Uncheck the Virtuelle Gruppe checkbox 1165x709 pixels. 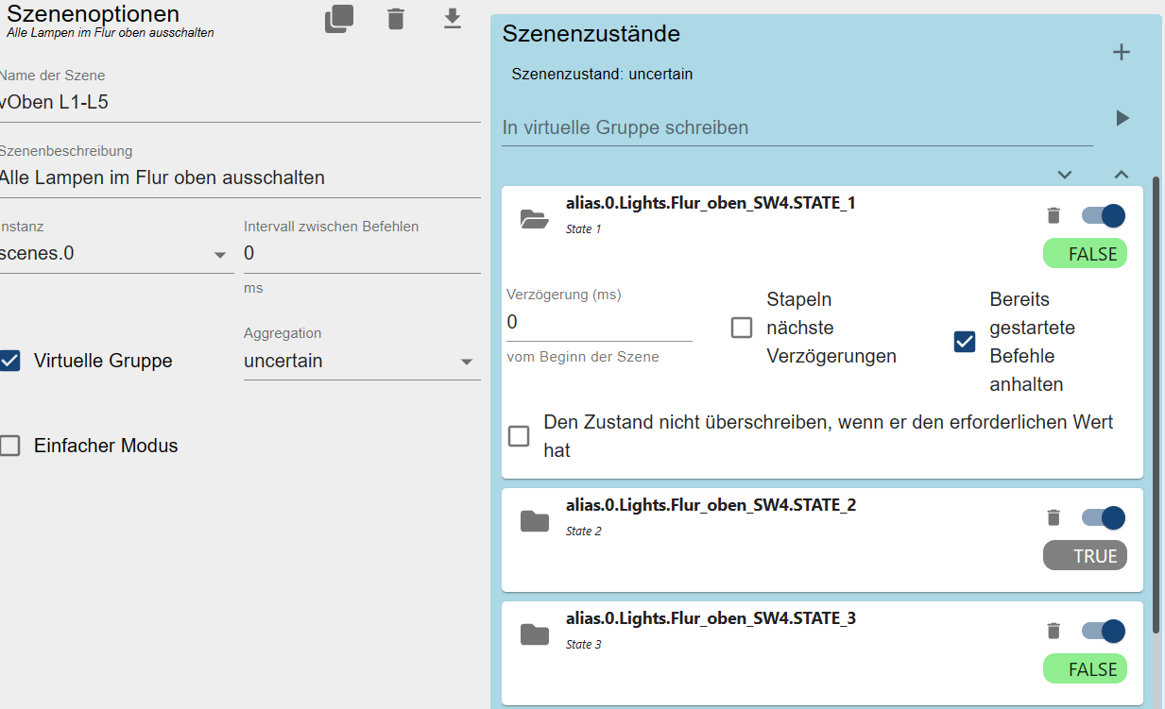(x=10, y=361)
